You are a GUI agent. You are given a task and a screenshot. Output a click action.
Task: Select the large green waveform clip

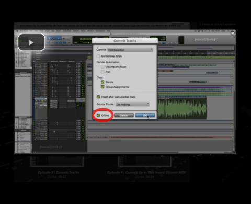(x=182, y=108)
